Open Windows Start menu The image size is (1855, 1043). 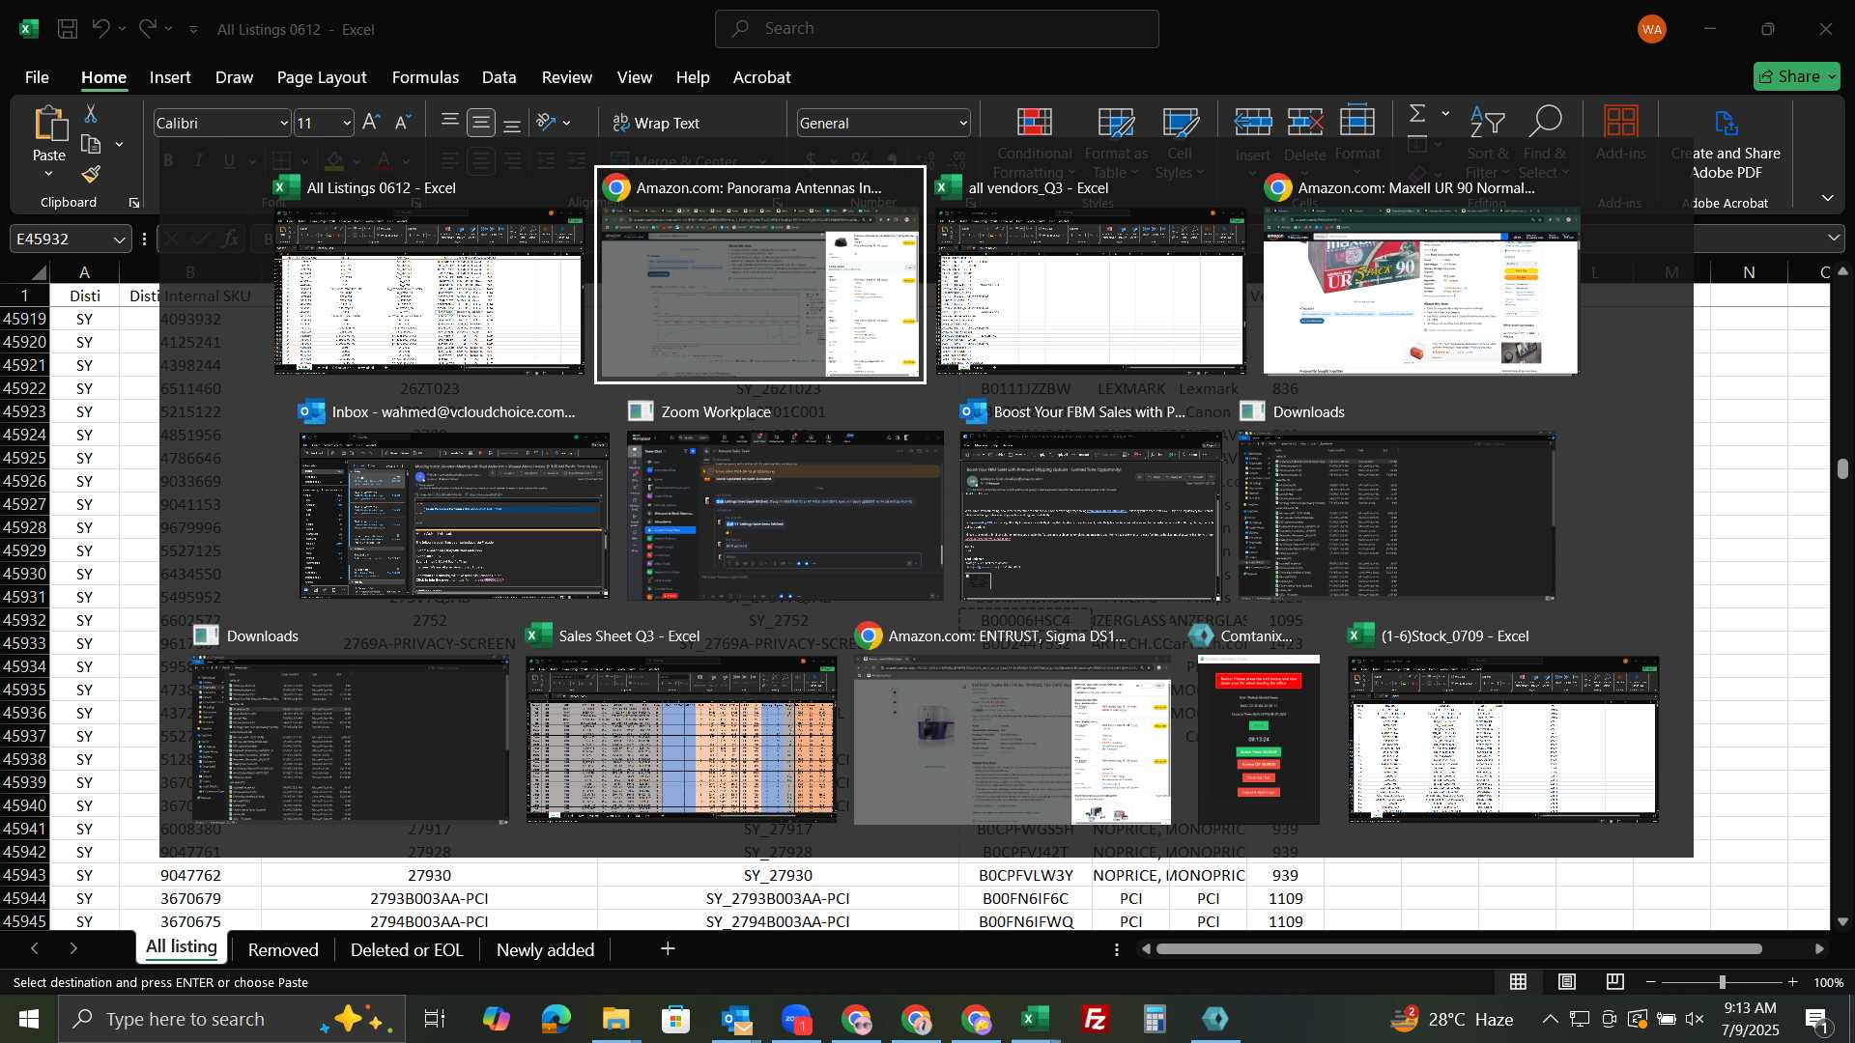click(28, 1019)
